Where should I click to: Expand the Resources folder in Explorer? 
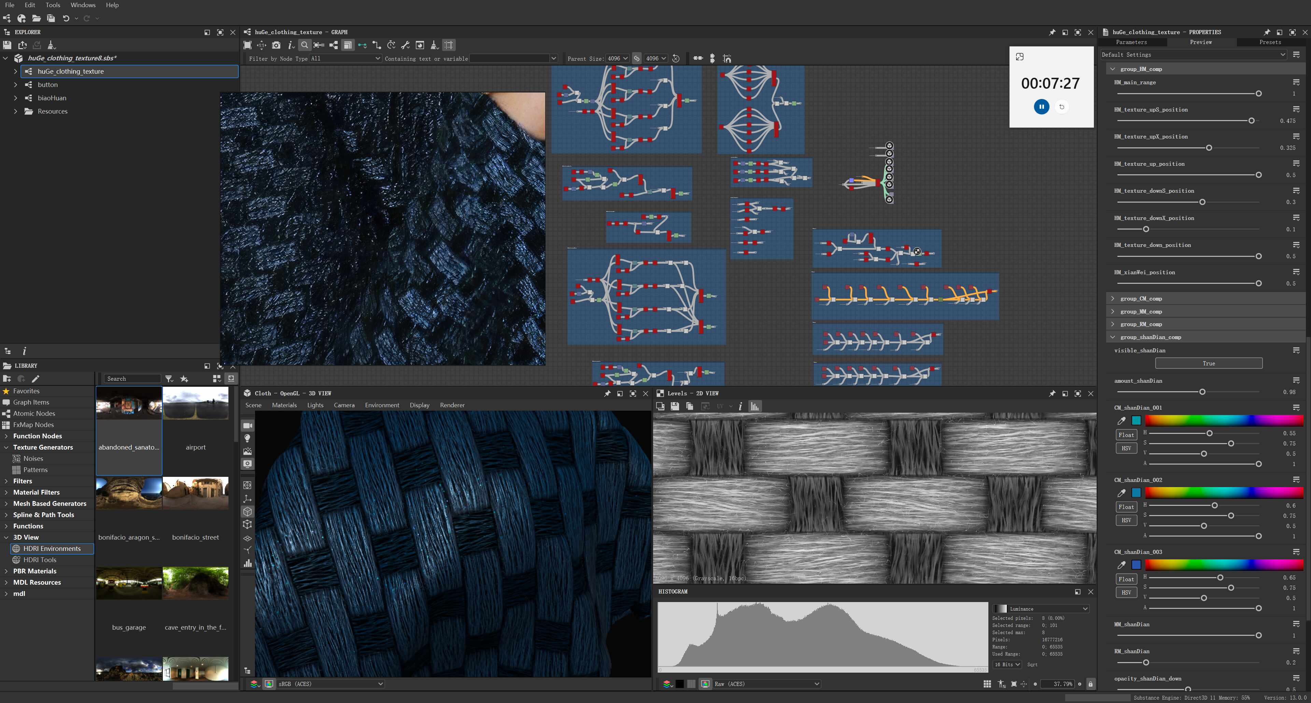click(15, 111)
